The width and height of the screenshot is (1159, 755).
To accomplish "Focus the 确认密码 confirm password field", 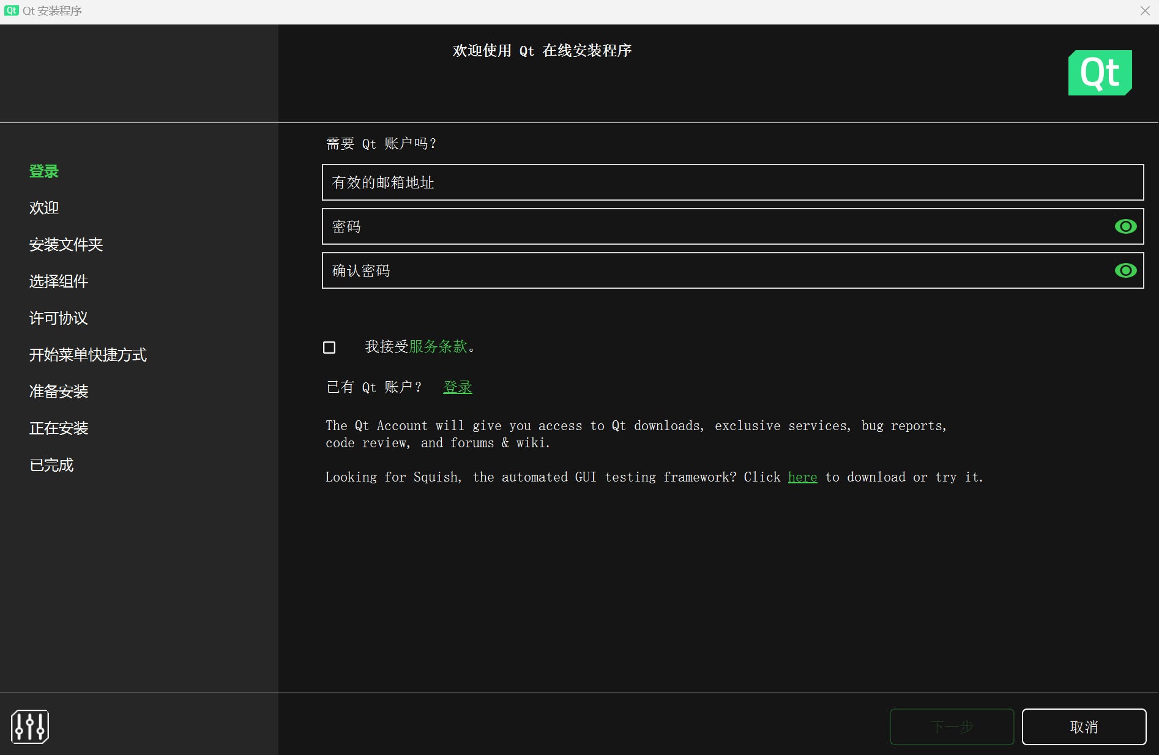I will click(x=732, y=270).
